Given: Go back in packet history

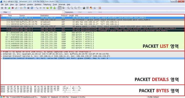Looking at the screenshot, I should (x=40, y=8).
